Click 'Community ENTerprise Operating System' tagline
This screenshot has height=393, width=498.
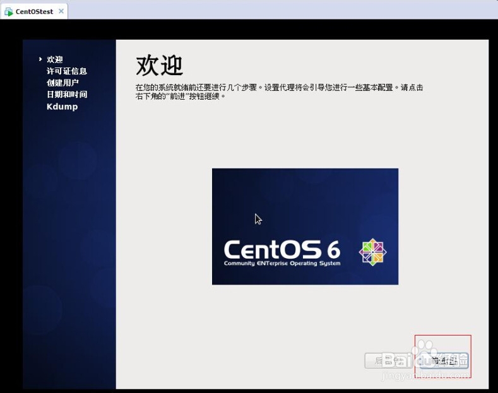click(282, 263)
